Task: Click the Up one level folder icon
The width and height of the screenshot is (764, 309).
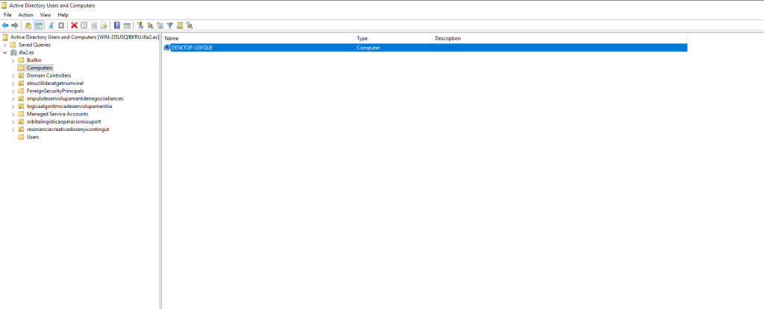Action: (x=28, y=25)
